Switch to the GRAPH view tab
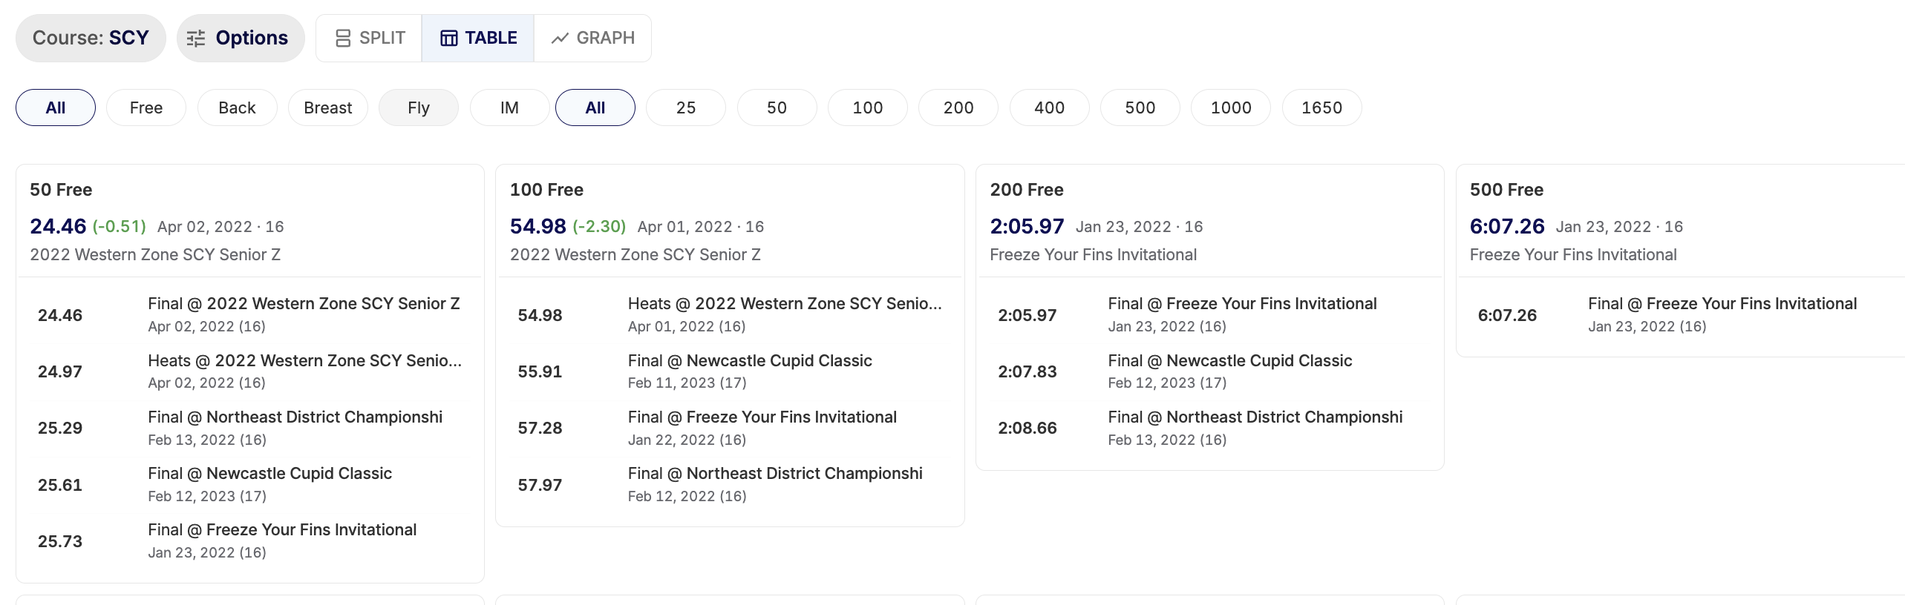 [592, 38]
